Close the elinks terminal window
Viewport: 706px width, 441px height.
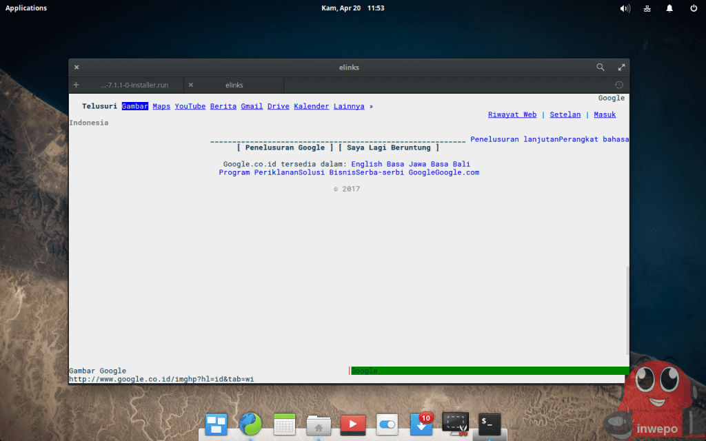point(77,67)
